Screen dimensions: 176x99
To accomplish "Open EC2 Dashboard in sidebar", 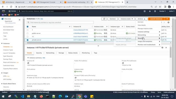I will (8, 27).
